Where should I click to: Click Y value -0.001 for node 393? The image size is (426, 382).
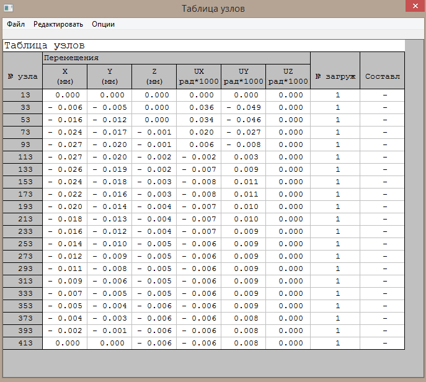coord(110,331)
